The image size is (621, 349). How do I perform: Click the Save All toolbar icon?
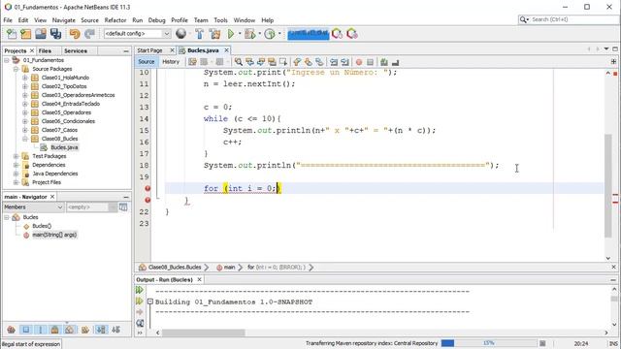(55, 34)
